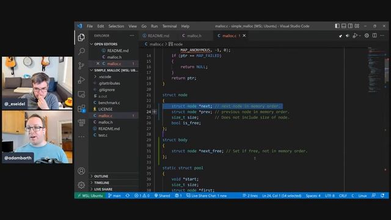Click the run code play icon

[x=355, y=35]
